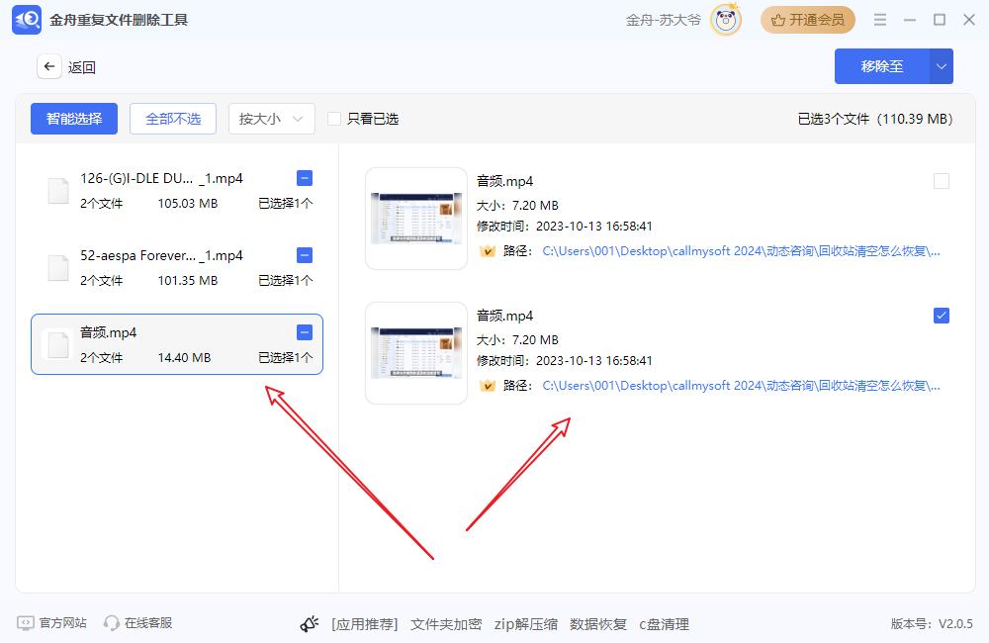
Task: Click the back arrow icon
Action: (x=49, y=67)
